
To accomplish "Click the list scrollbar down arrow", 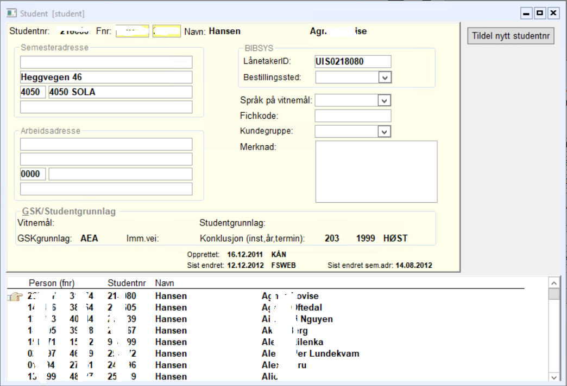I will click(553, 377).
